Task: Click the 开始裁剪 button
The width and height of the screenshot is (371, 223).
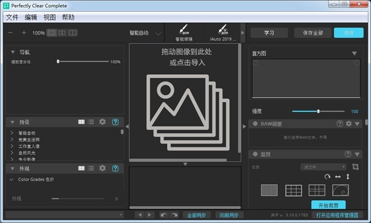Action: point(328,205)
